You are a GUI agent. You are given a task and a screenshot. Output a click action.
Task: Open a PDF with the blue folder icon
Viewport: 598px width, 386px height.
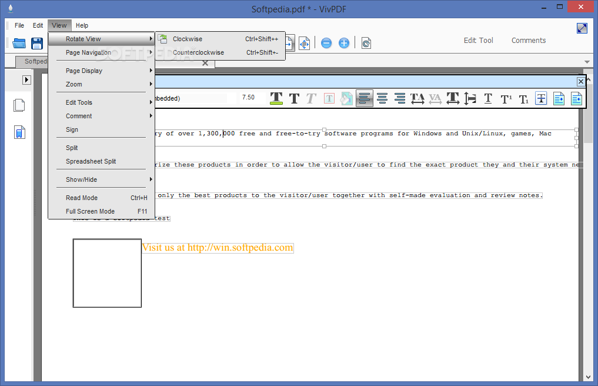coord(19,43)
